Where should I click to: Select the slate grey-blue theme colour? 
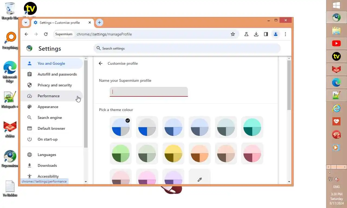pyautogui.click(x=200, y=127)
